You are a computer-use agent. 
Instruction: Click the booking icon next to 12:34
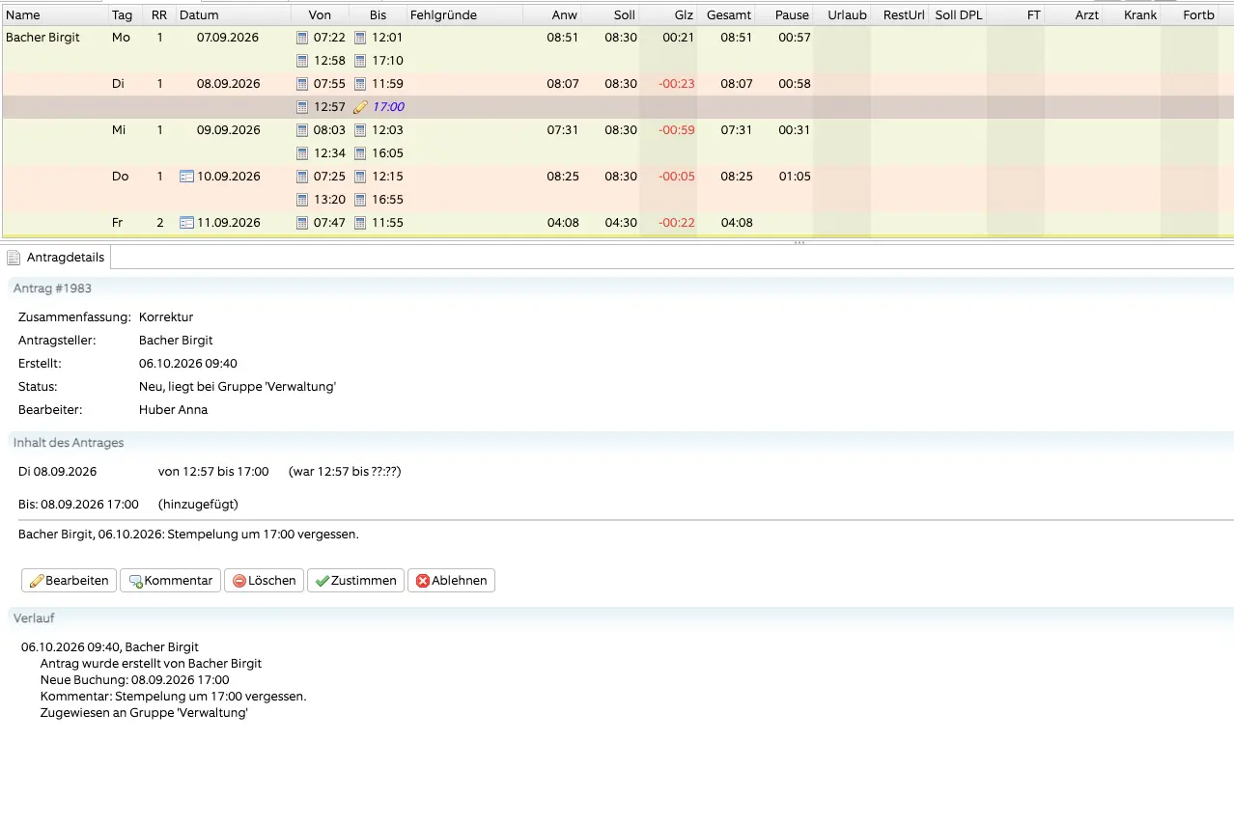pyautogui.click(x=303, y=153)
